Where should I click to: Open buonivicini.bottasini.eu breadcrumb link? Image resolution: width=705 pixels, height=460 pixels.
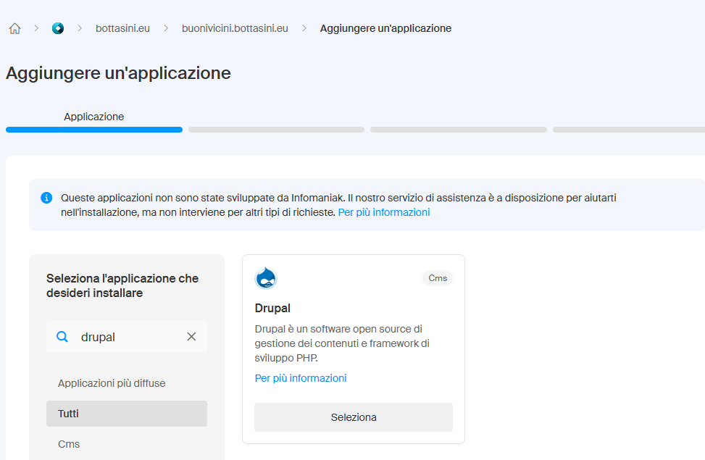(x=235, y=29)
